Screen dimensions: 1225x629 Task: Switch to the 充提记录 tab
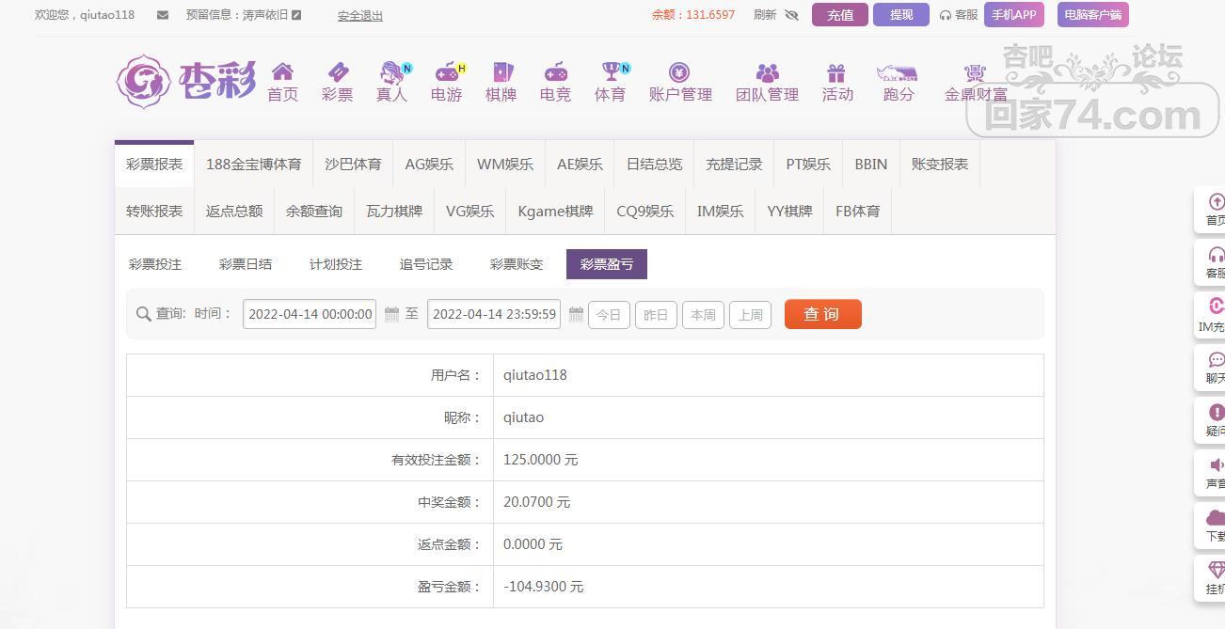click(734, 164)
